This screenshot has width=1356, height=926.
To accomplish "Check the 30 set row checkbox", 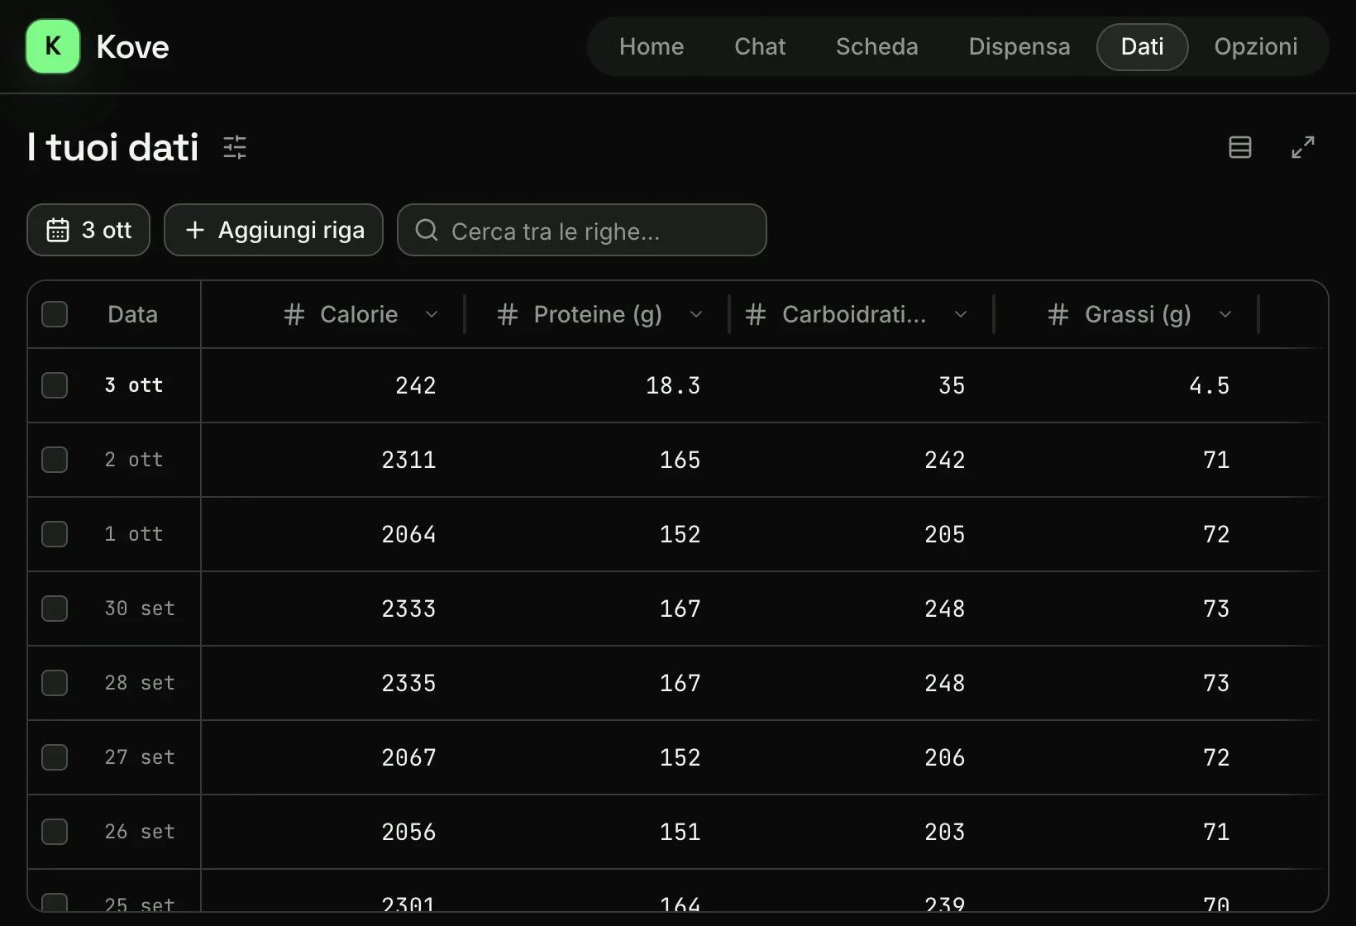I will click(55, 609).
